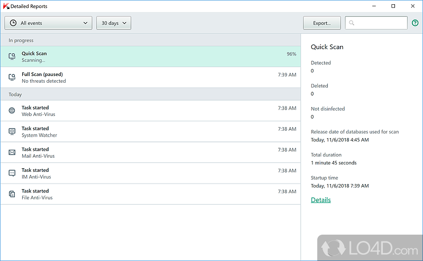Click the clock icon in All events filter
The height and width of the screenshot is (261, 423).
click(13, 23)
